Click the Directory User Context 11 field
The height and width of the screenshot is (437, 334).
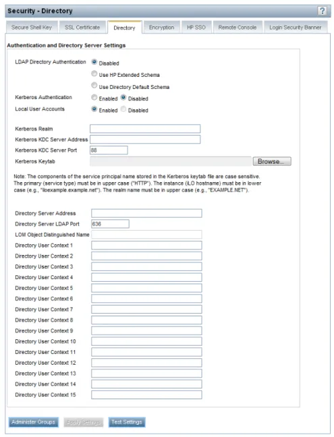pyautogui.click(x=146, y=352)
